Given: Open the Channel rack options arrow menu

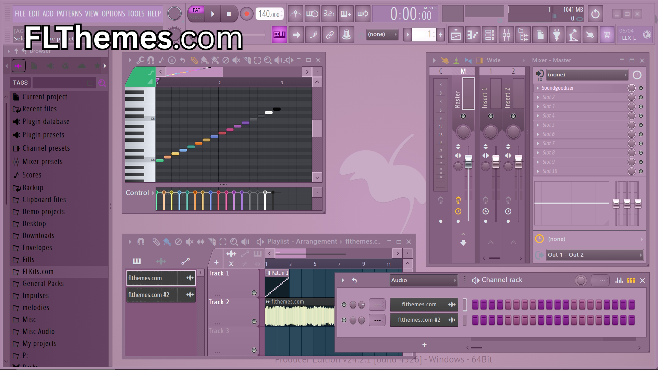Looking at the screenshot, I should [342, 280].
